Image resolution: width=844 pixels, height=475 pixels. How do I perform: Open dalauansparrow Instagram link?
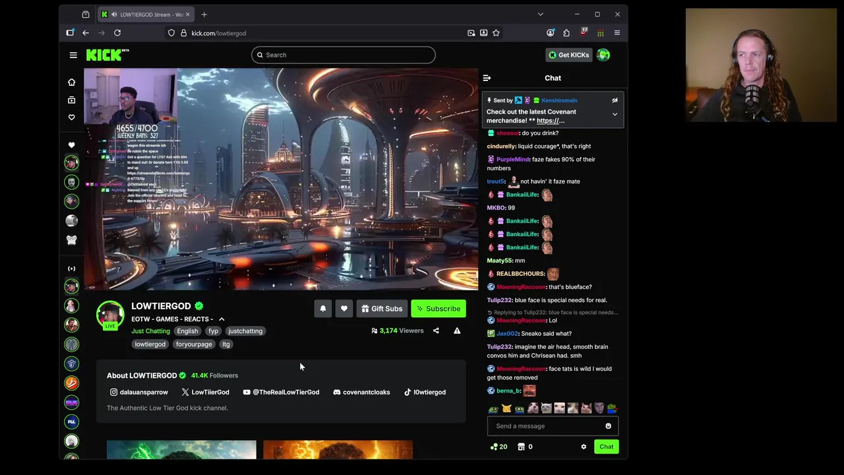(139, 392)
